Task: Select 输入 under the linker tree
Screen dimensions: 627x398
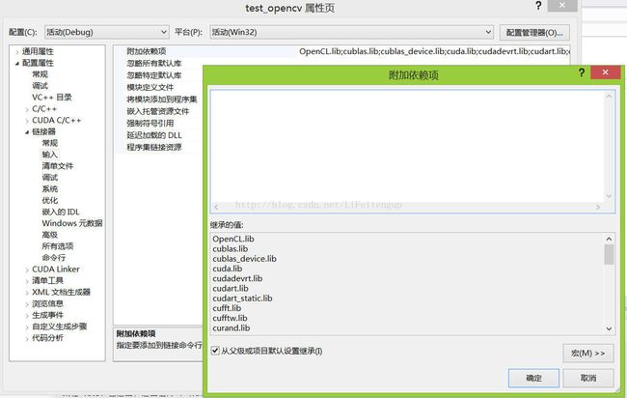Action: 49,155
